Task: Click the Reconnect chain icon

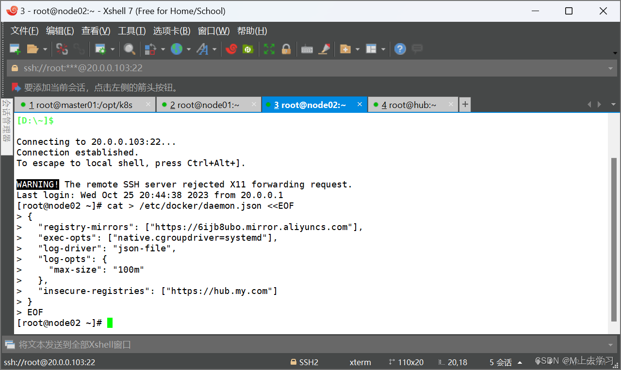Action: (x=79, y=49)
